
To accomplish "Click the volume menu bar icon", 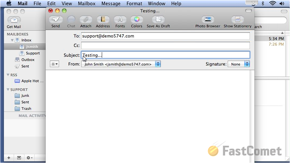I will 282,4.
